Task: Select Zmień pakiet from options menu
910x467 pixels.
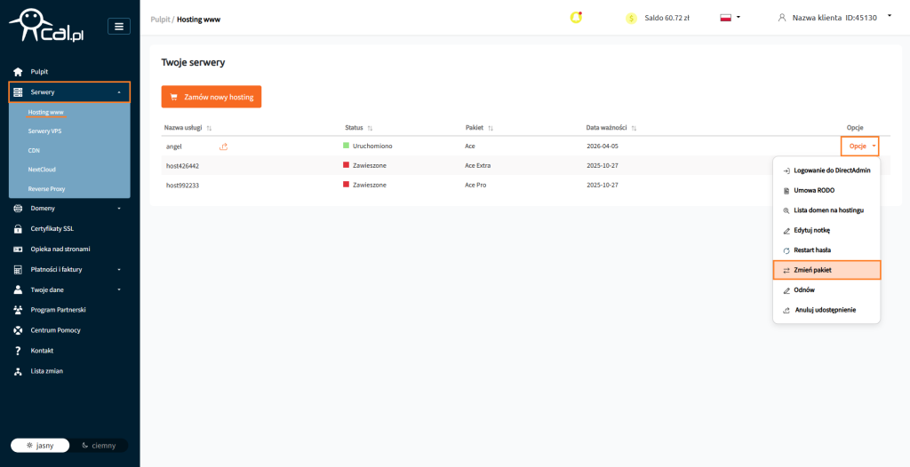Action: [x=826, y=270]
